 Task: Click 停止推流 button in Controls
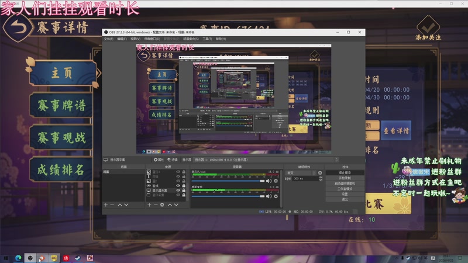(345, 173)
